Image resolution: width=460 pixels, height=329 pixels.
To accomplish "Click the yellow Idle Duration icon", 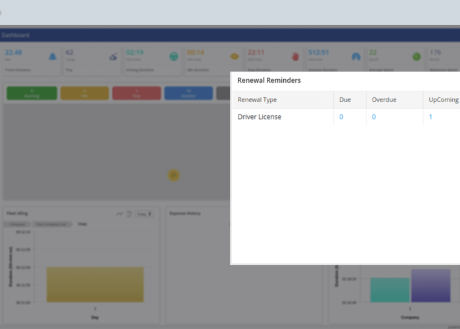I will coord(234,57).
